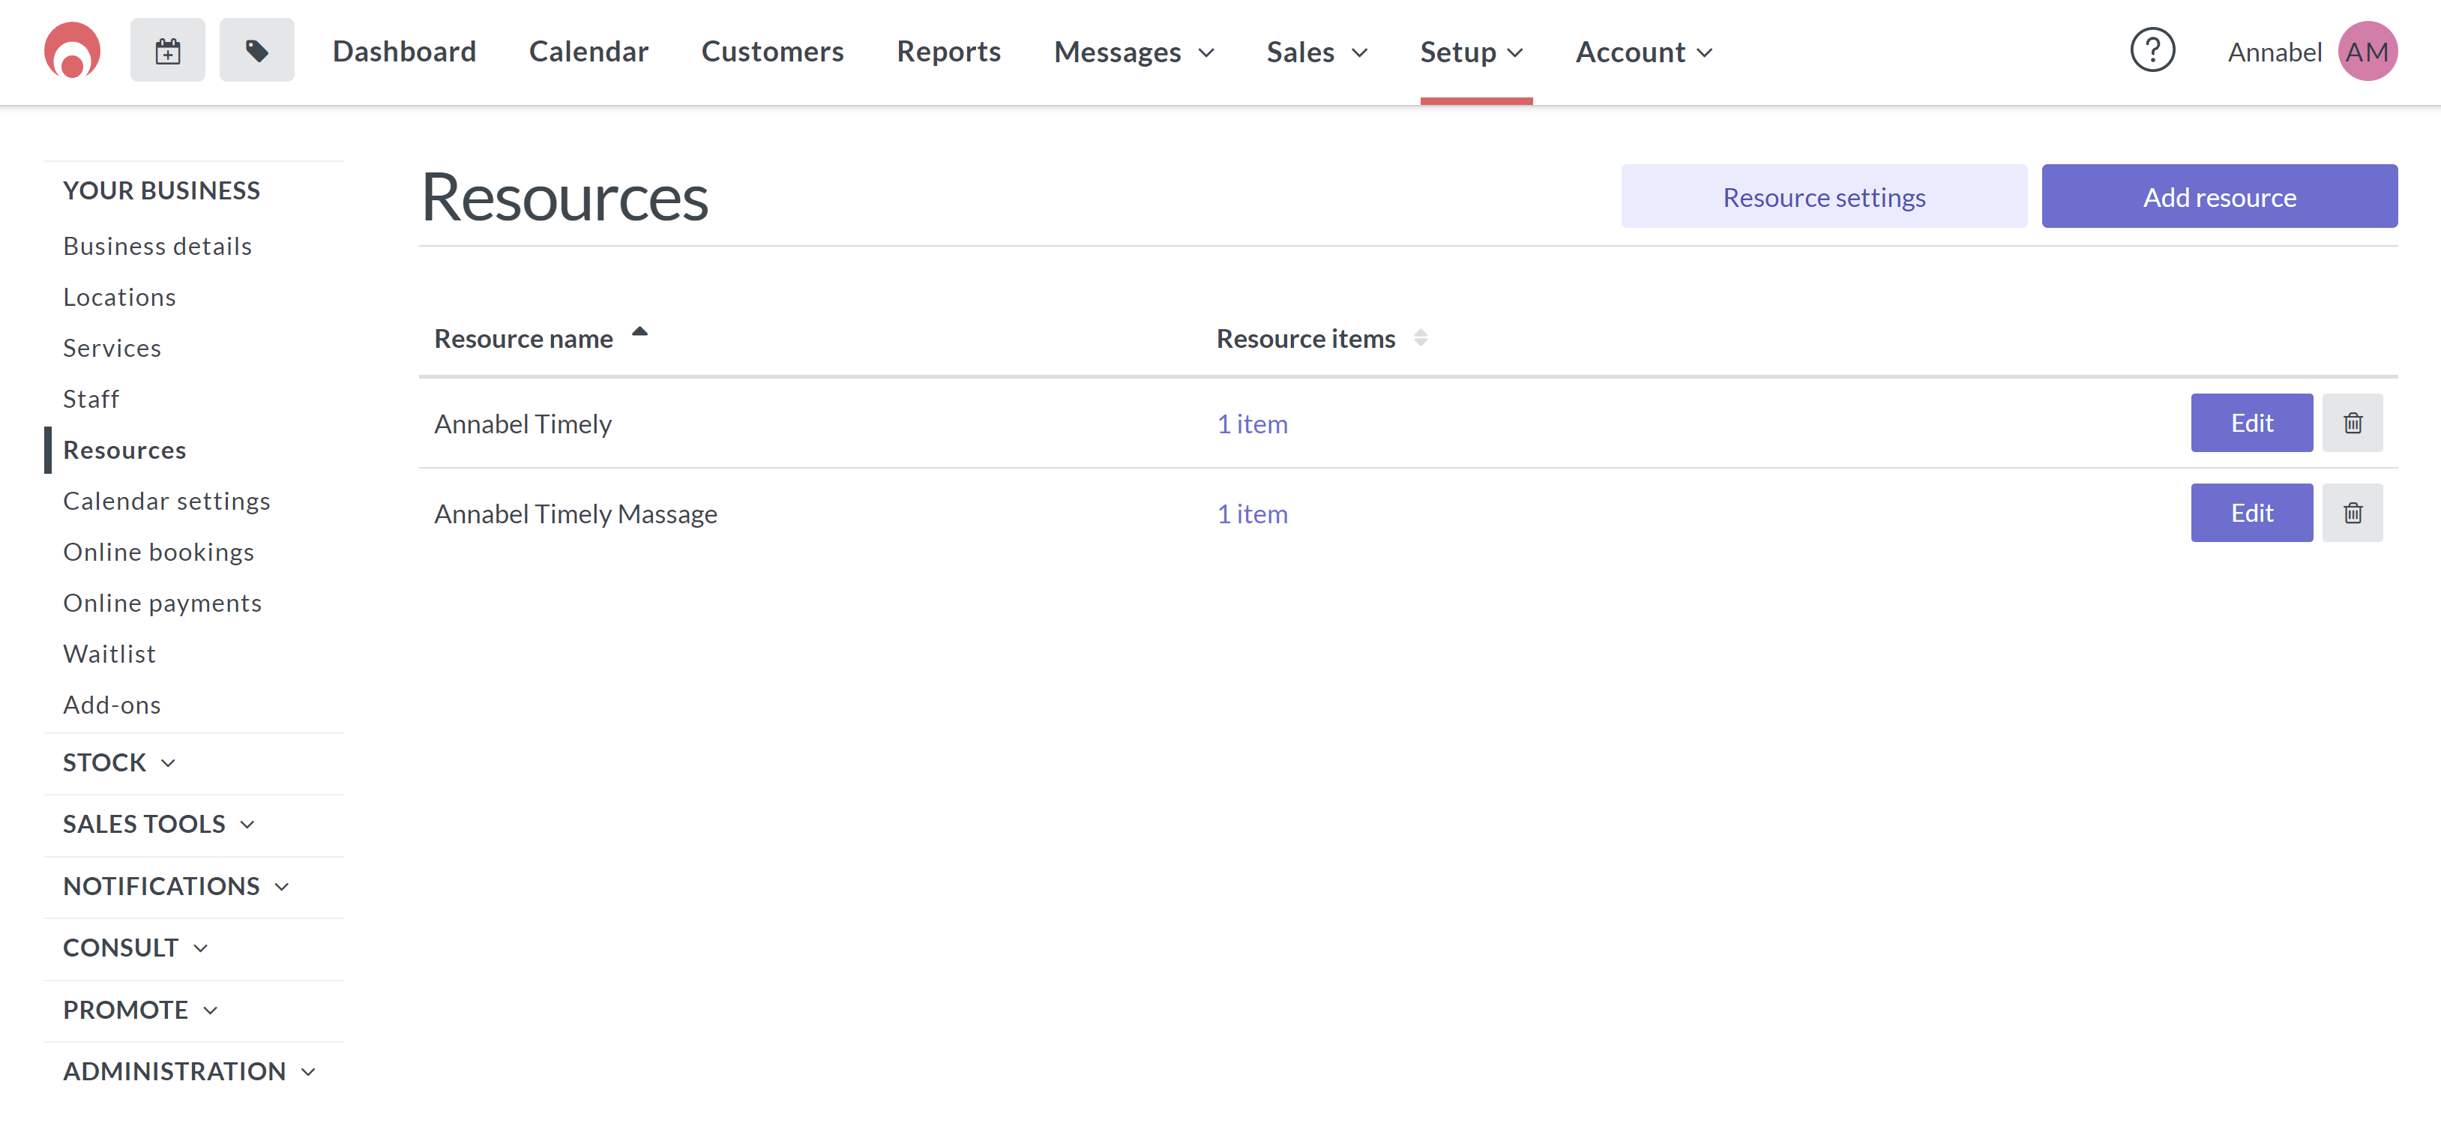This screenshot has width=2441, height=1123.
Task: Click the AM user avatar
Action: pyautogui.click(x=2367, y=51)
